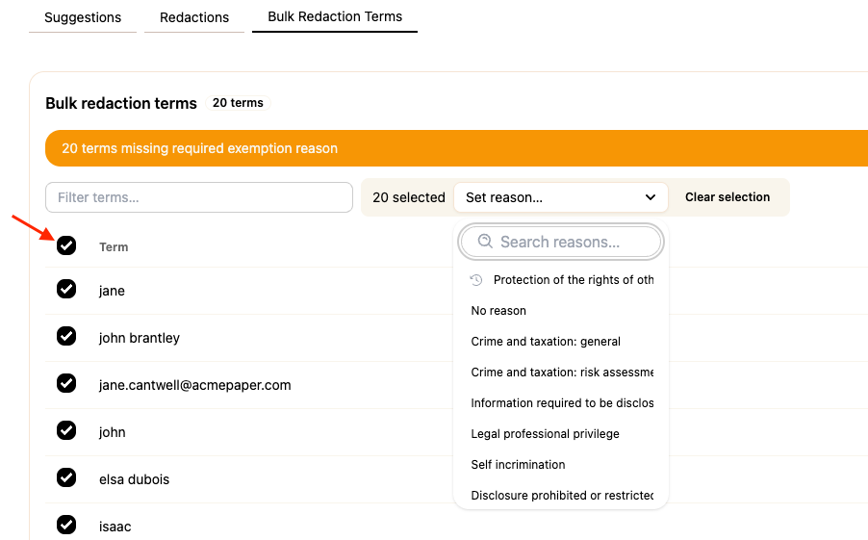The width and height of the screenshot is (868, 540).
Task: Uncheck the jane term checkbox
Action: [x=66, y=289]
